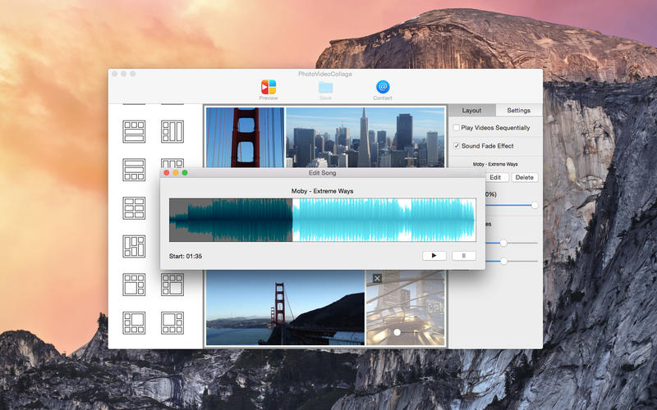This screenshot has height=410, width=657.
Task: Choose the layout with three tall columns at left
Action: click(x=134, y=245)
